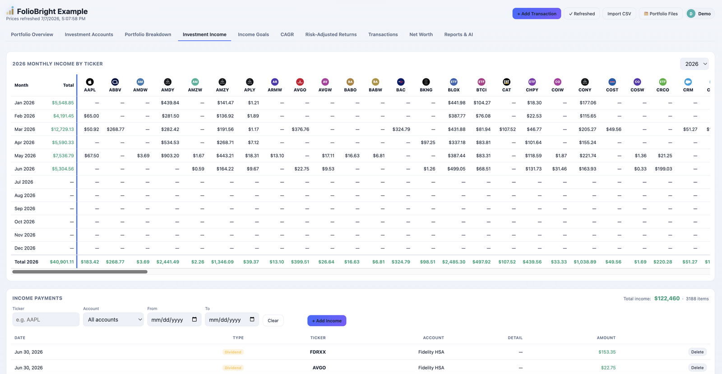722x374 pixels.
Task: Click the BAC ticker logo icon
Action: (401, 82)
